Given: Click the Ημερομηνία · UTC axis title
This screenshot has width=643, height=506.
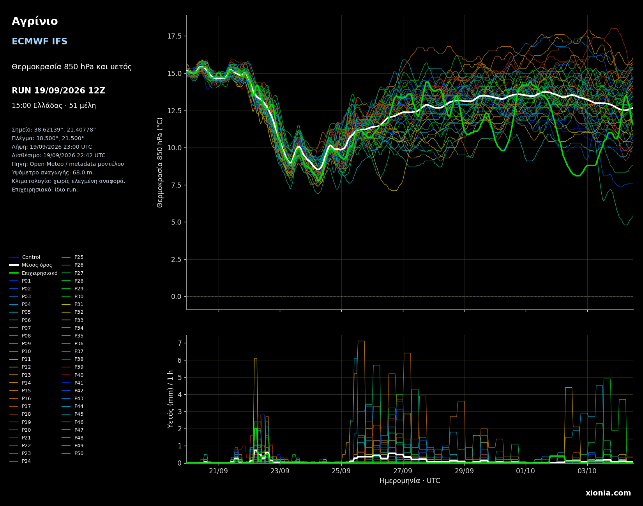Looking at the screenshot, I should tap(410, 481).
